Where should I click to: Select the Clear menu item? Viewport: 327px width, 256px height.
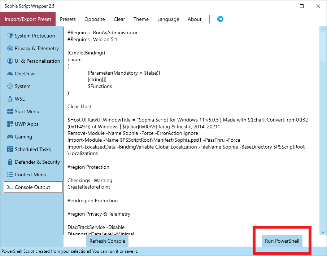coord(119,19)
